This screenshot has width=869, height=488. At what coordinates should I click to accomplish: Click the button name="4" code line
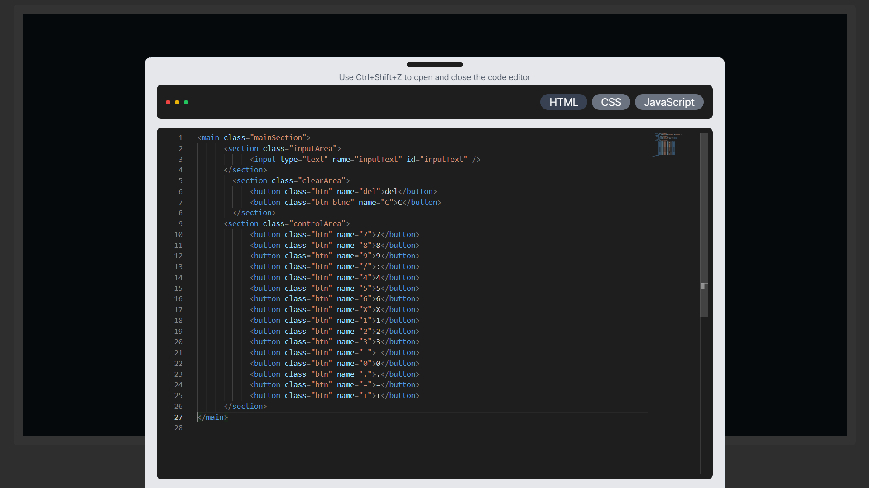335,277
